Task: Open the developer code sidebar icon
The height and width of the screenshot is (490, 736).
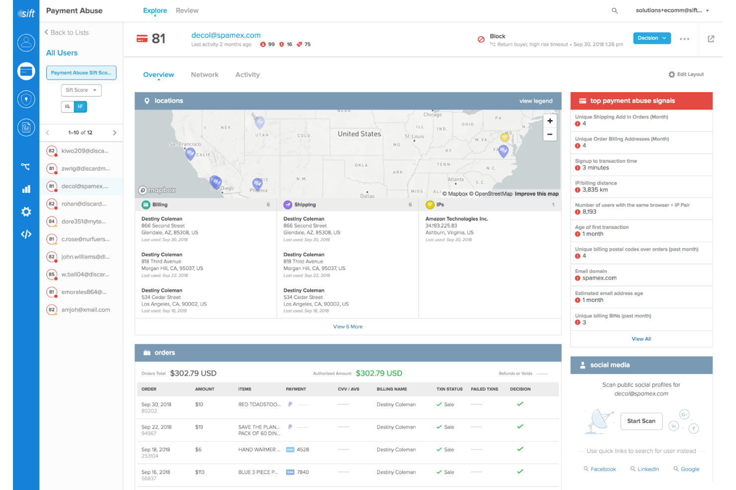Action: pos(26,234)
